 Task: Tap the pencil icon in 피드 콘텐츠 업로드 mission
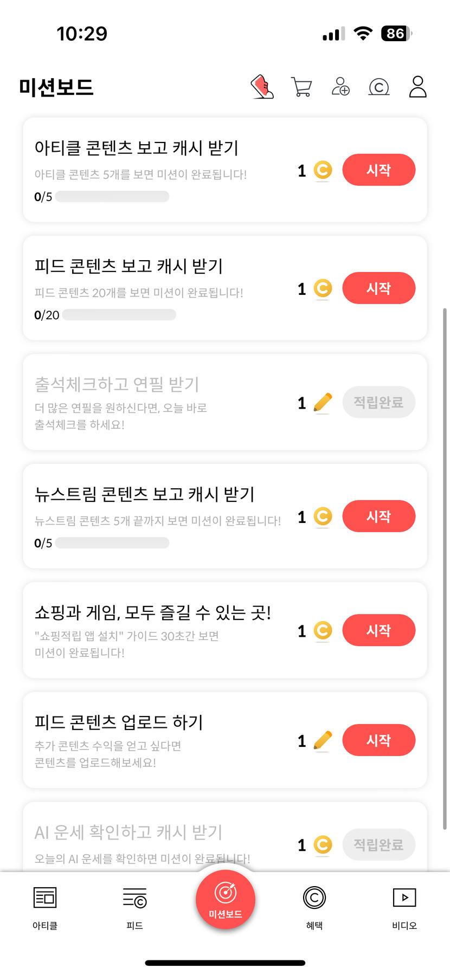323,740
